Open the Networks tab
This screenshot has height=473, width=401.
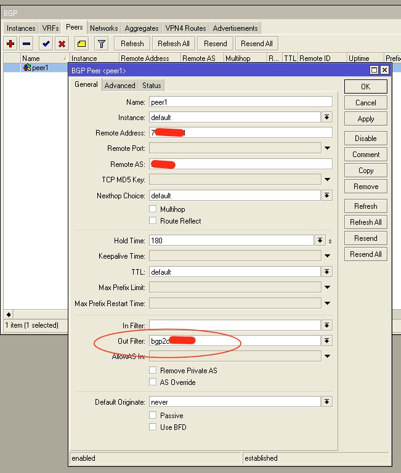point(104,28)
